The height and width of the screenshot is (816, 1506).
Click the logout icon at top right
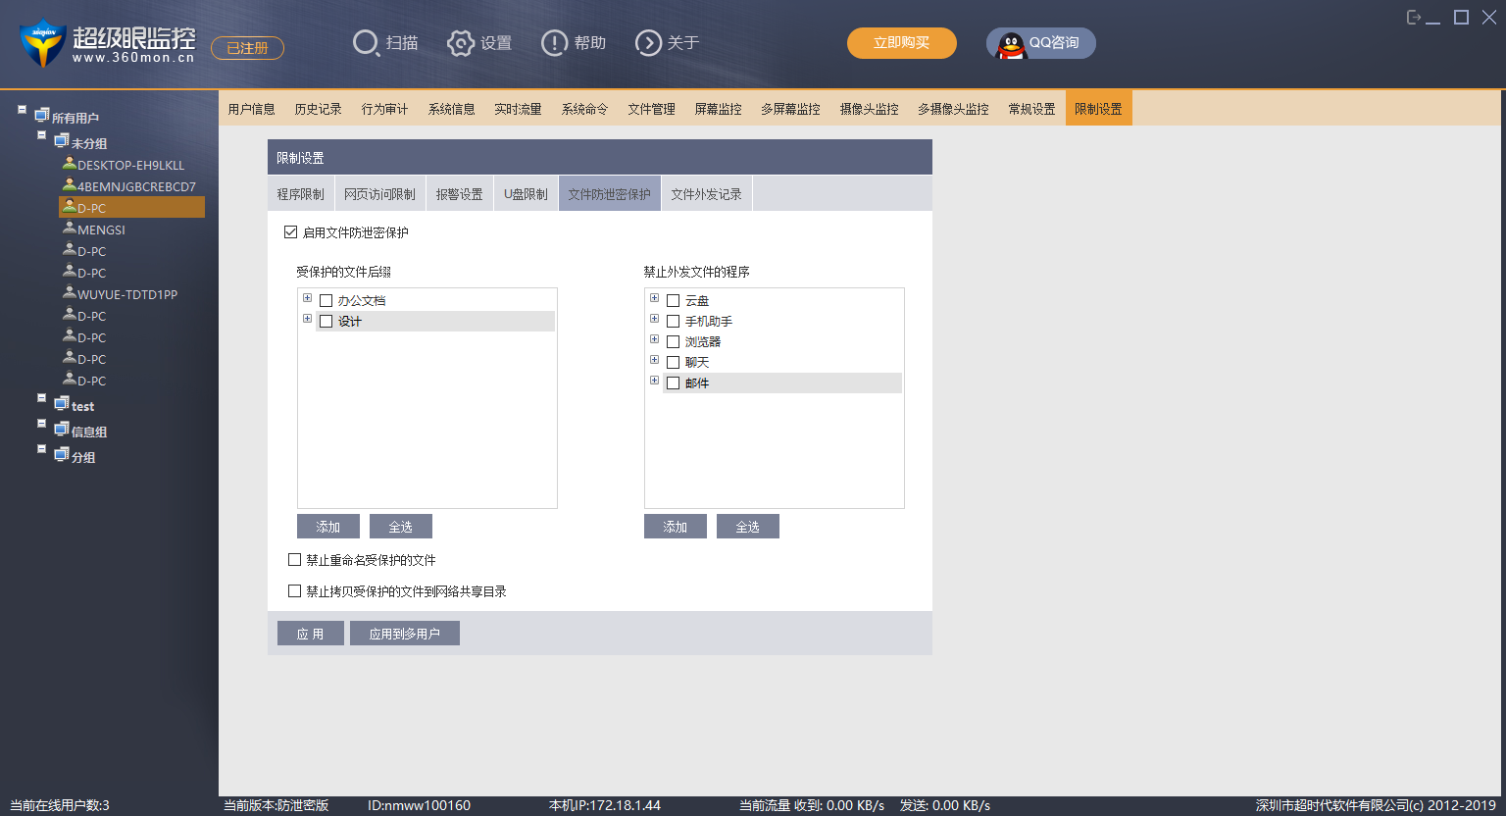point(1413,18)
